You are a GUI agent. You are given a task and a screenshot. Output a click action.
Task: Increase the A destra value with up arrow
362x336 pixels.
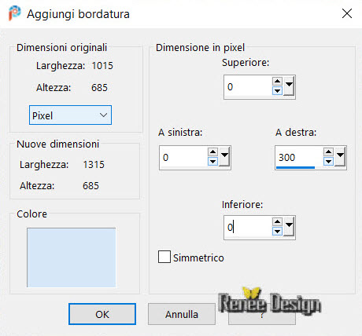pyautogui.click(x=328, y=152)
